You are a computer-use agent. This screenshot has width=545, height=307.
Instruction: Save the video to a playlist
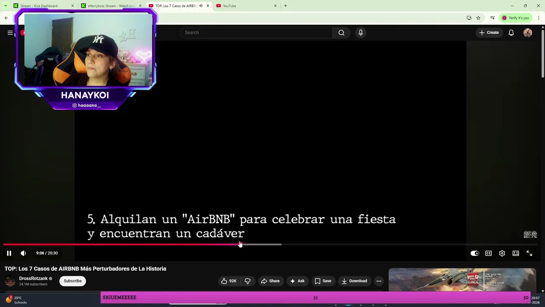(x=323, y=281)
